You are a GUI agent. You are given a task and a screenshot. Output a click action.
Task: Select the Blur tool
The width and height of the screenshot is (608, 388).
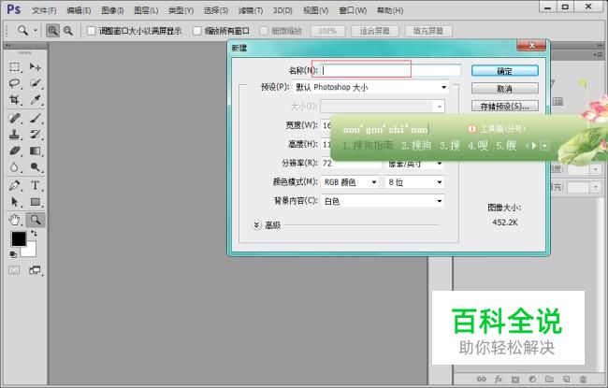coord(15,167)
